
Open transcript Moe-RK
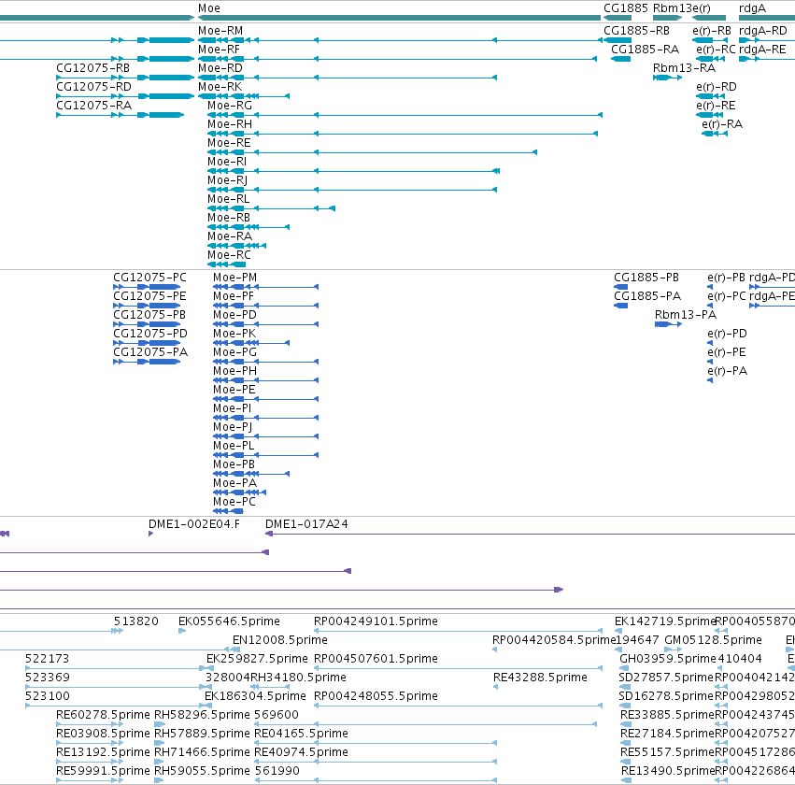tap(220, 87)
